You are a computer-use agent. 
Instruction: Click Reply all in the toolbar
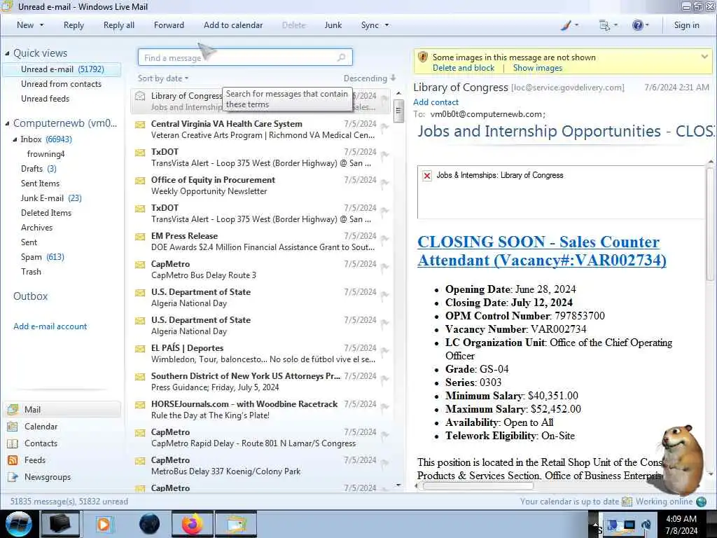119,25
